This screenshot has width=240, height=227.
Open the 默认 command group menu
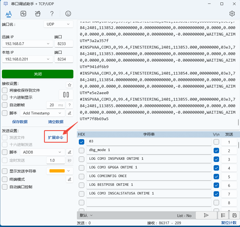tap(86, 215)
